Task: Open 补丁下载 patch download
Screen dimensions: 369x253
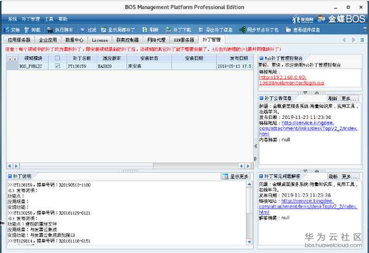Action: tap(168, 30)
